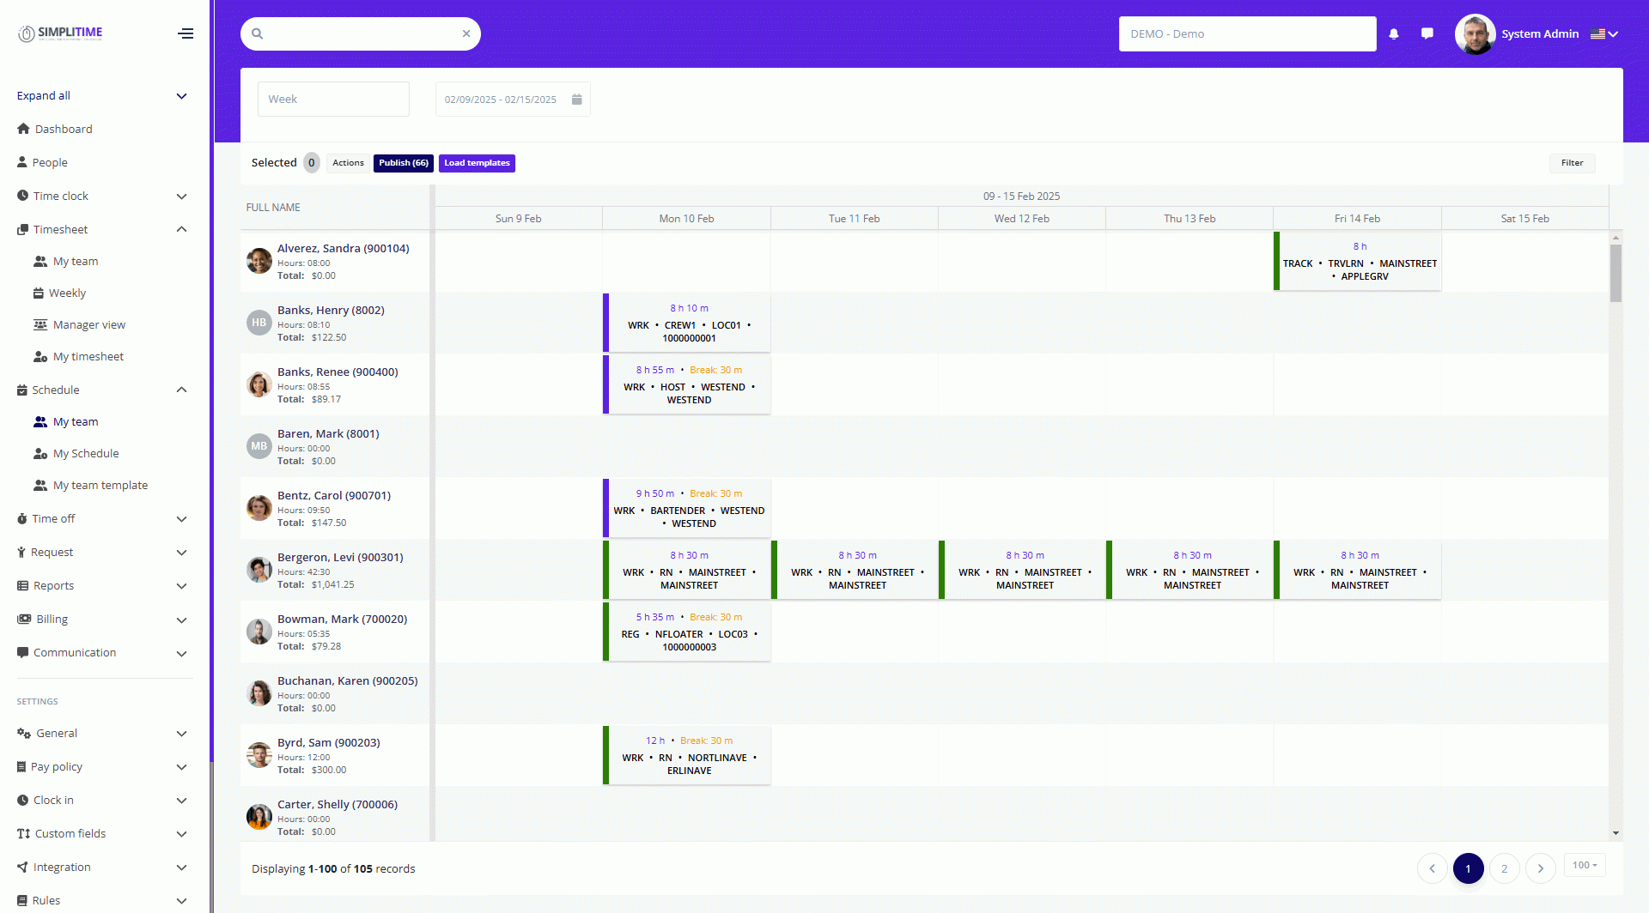Click System Admin profile photo

click(1476, 33)
